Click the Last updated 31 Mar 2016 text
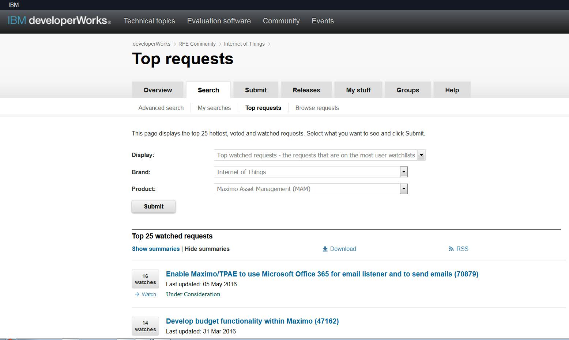 201,331
